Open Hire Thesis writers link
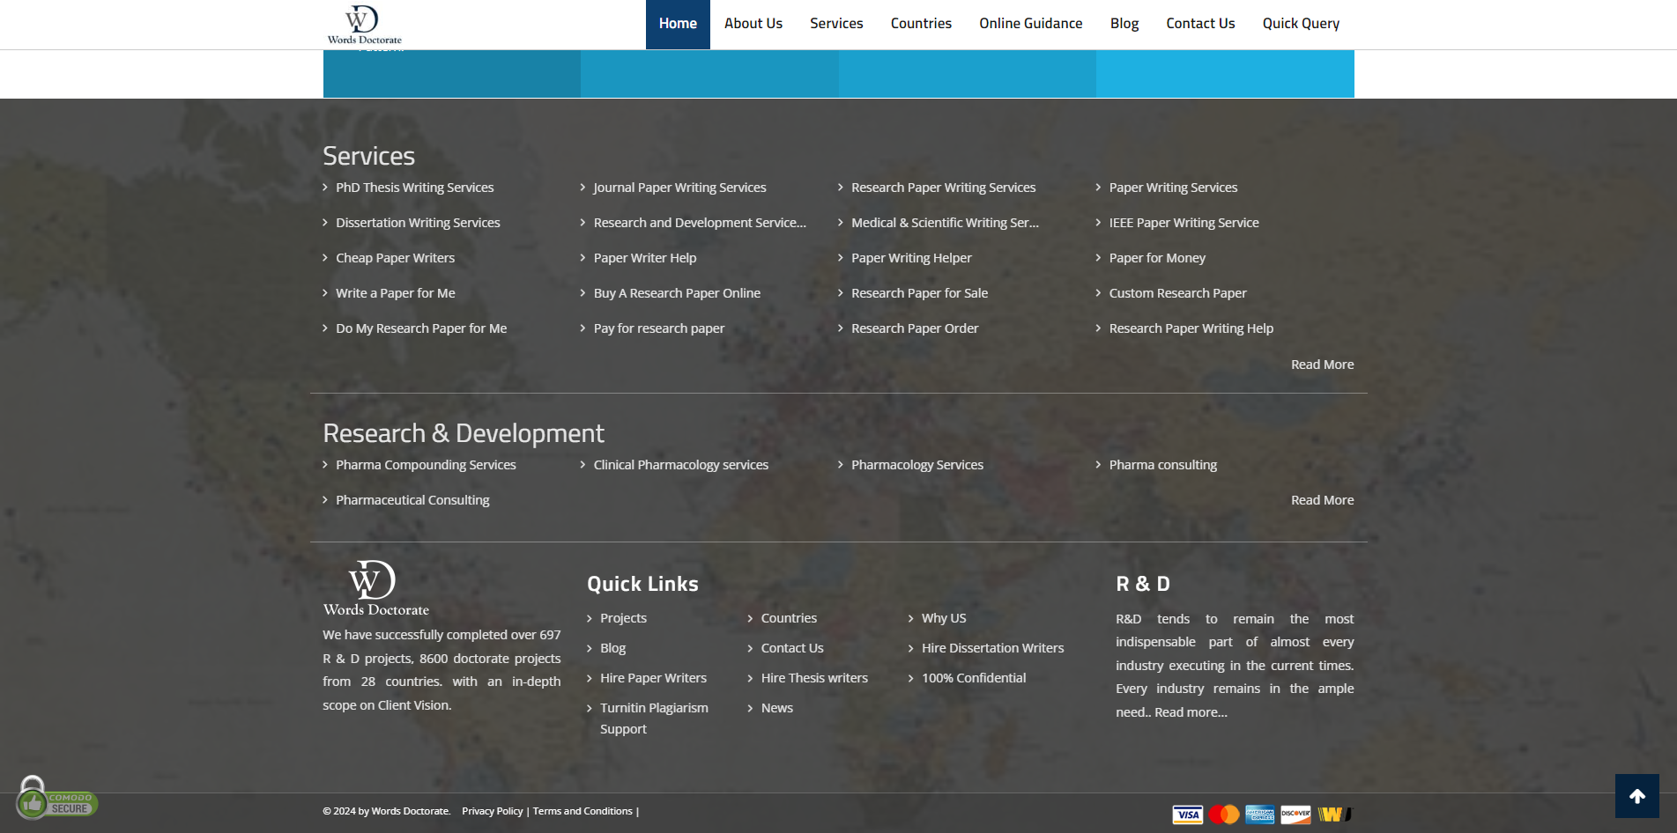This screenshot has height=833, width=1677. 814,678
